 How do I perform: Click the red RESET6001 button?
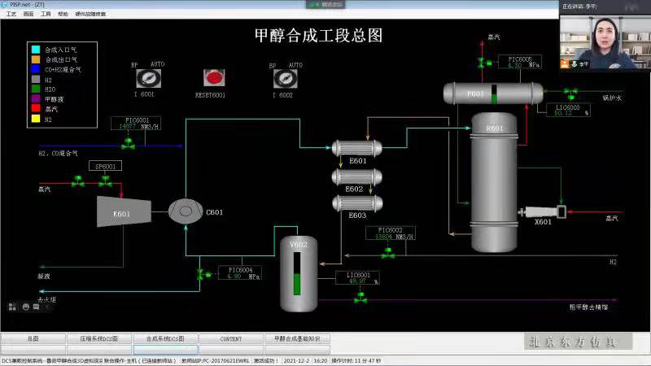point(214,77)
